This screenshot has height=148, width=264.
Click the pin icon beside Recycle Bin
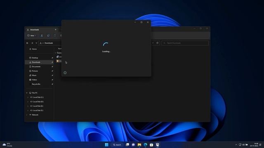pos(52,84)
